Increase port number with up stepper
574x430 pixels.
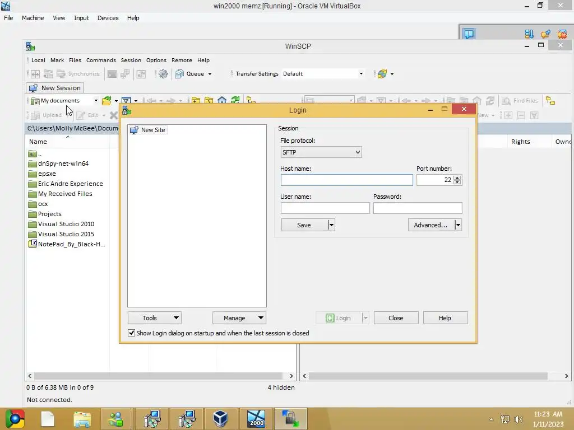tap(457, 177)
